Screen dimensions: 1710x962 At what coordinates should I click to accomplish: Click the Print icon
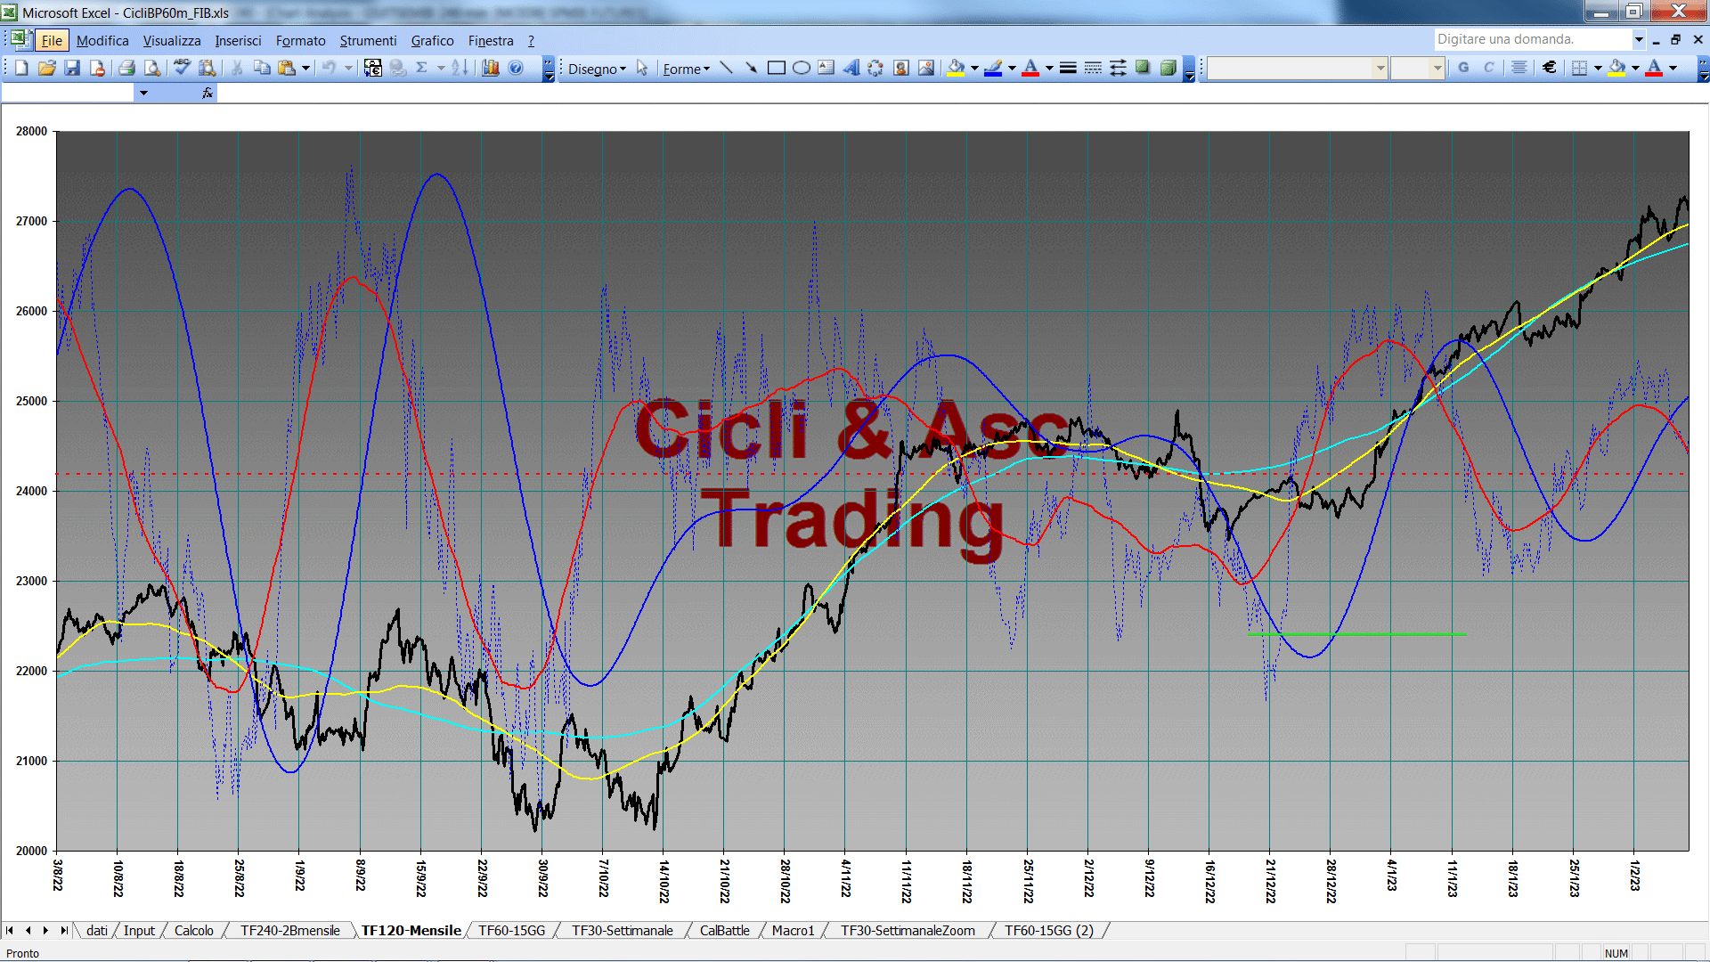point(126,68)
